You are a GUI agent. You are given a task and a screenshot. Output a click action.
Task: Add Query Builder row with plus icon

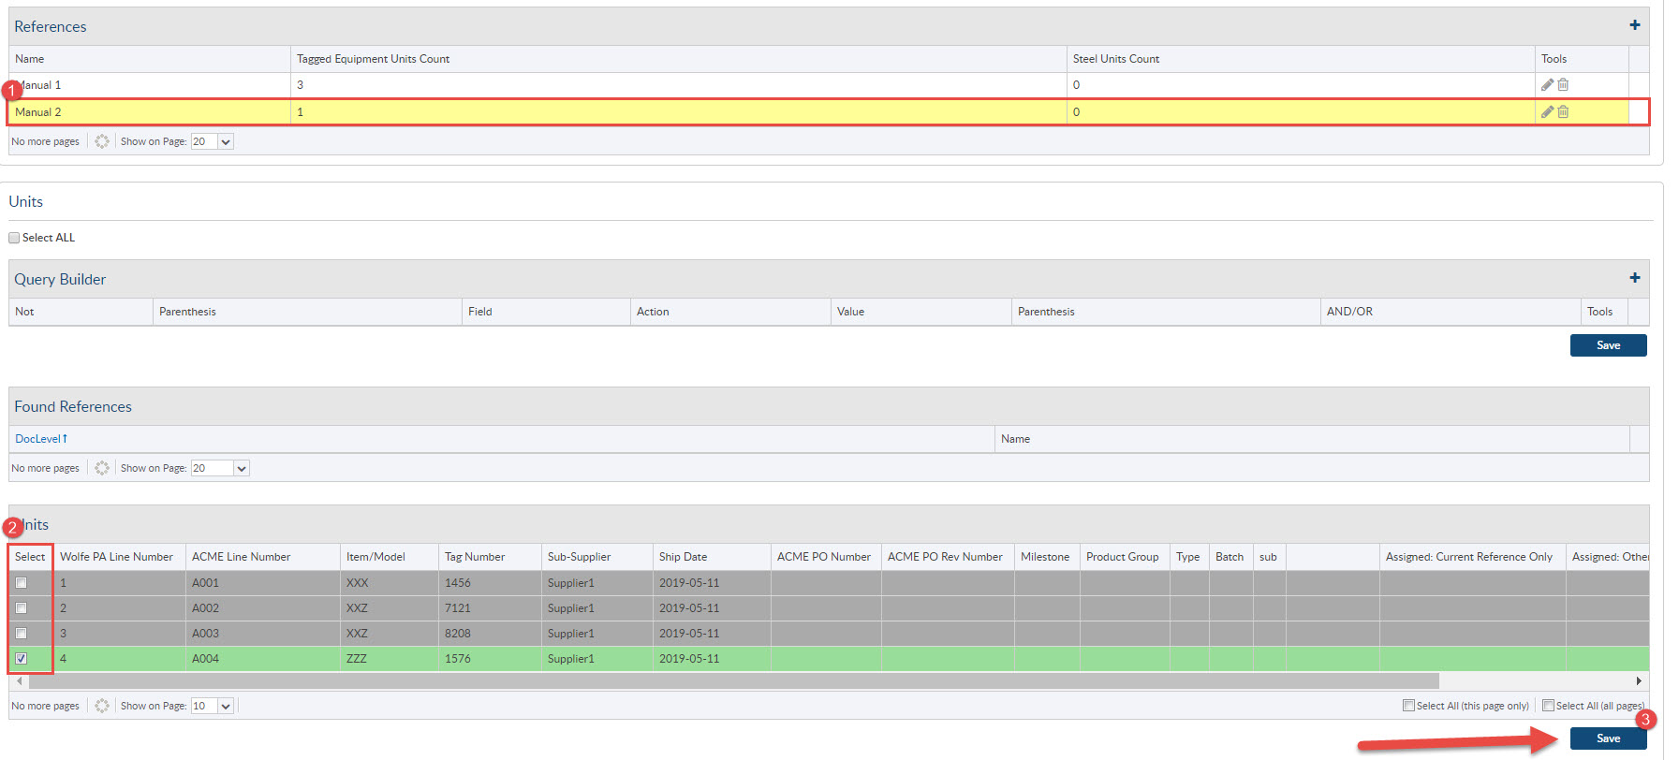click(1634, 278)
